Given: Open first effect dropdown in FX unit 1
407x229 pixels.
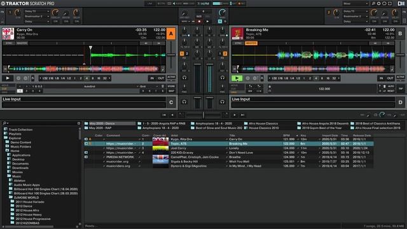Looking at the screenshot, I should tap(37, 11).
